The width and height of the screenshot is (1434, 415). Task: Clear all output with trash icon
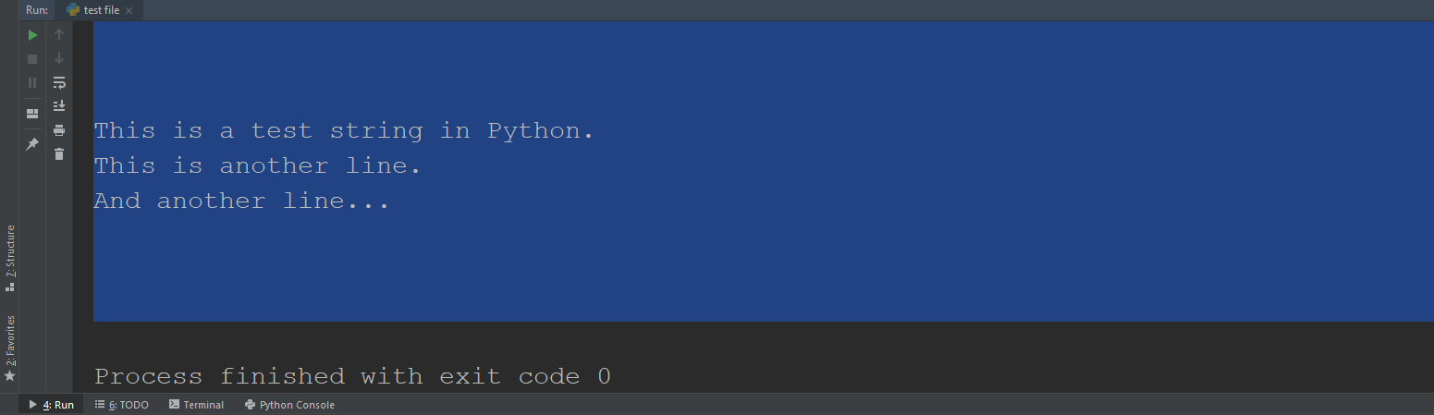pos(59,154)
